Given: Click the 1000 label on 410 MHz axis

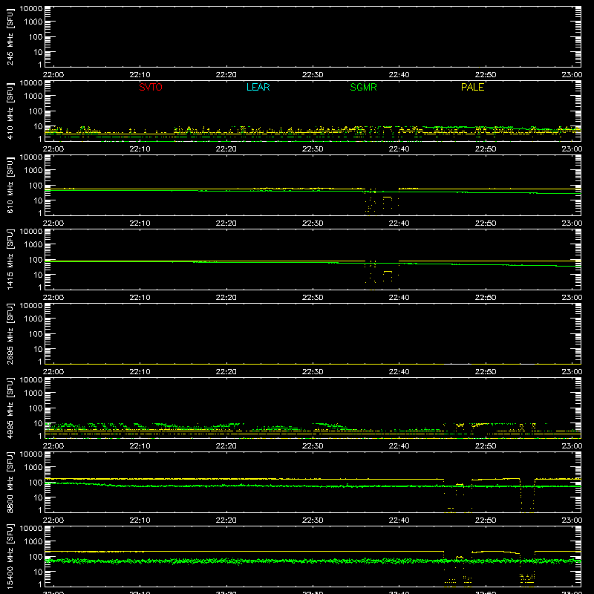Looking at the screenshot, I should tap(33, 97).
